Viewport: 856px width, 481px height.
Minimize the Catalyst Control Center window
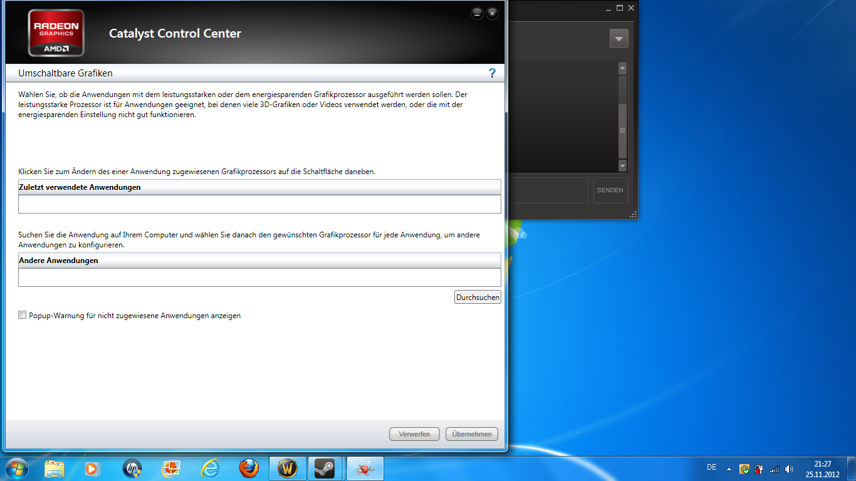click(x=478, y=13)
